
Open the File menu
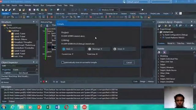tap(3, 5)
